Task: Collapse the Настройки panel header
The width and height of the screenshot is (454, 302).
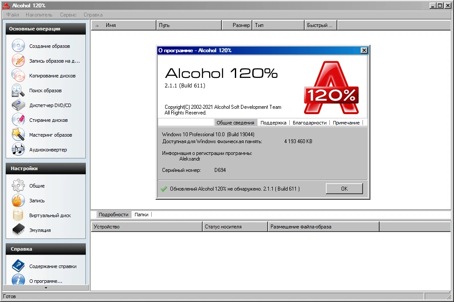Action: point(46,168)
